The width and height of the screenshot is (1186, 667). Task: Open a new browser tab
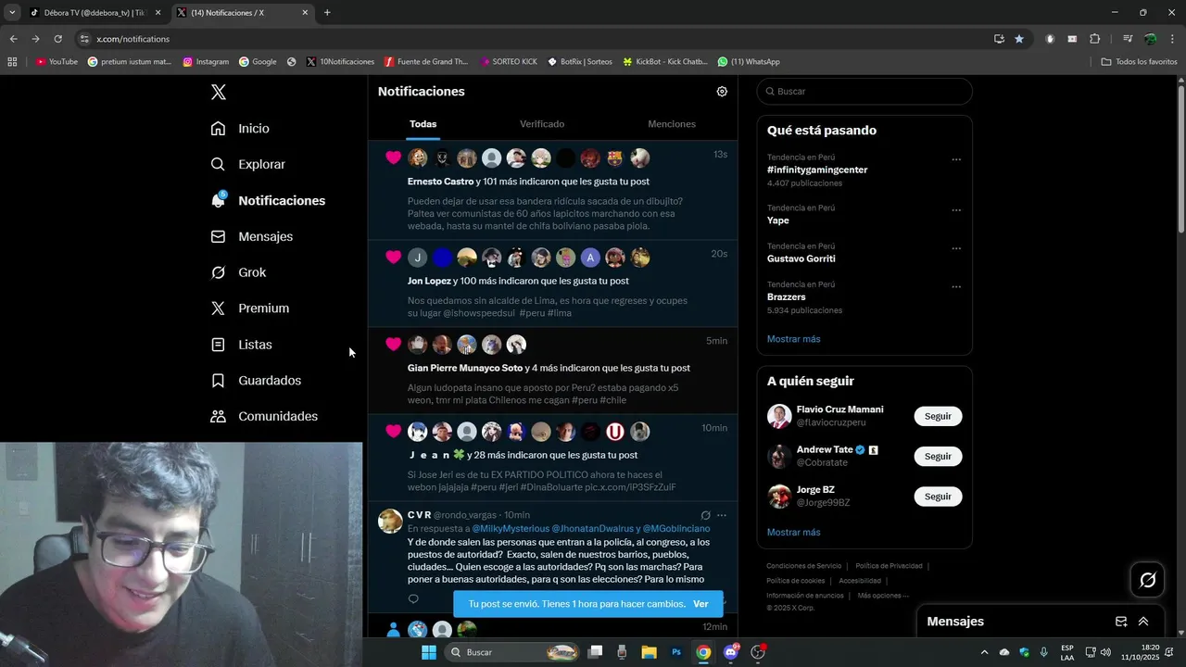(327, 13)
